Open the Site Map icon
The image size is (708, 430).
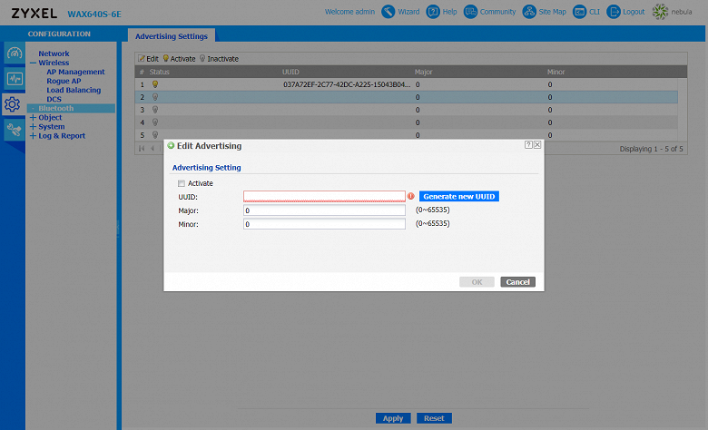pos(529,12)
